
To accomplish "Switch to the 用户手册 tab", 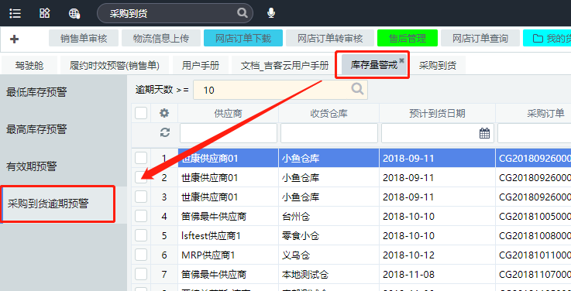I will [201, 66].
